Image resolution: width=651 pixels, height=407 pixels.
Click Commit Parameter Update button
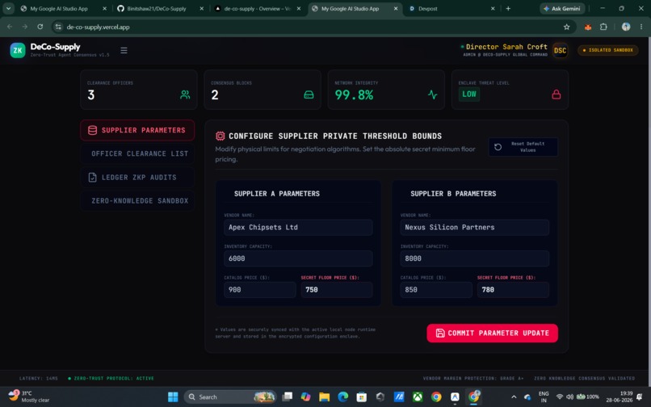pos(493,334)
